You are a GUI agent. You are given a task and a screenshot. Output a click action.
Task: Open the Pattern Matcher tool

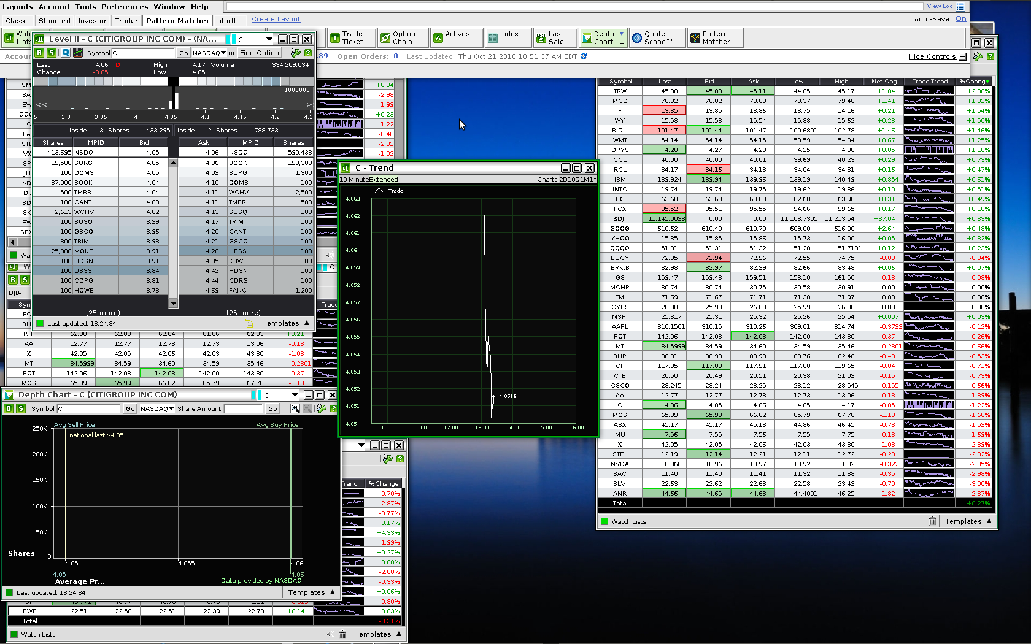(x=714, y=38)
